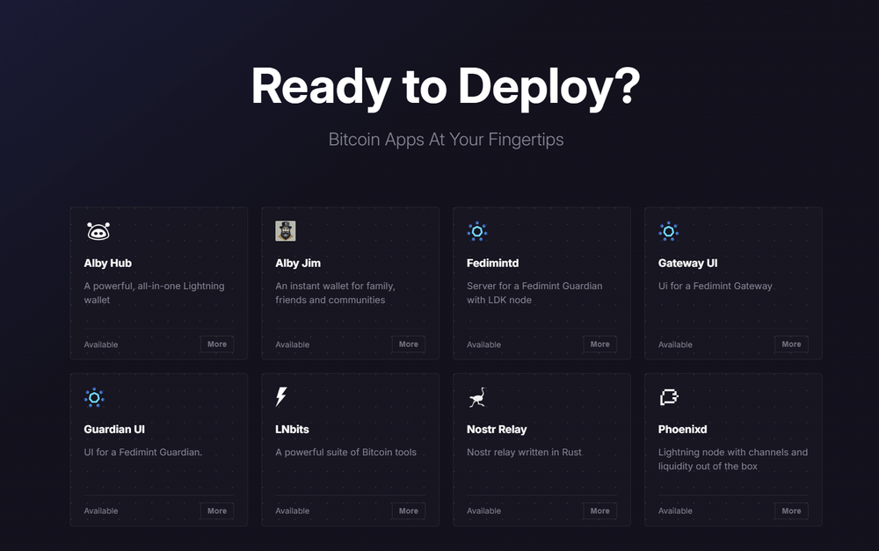The width and height of the screenshot is (879, 551).
Task: Click Available status on Nostr Relay card
Action: click(x=483, y=511)
